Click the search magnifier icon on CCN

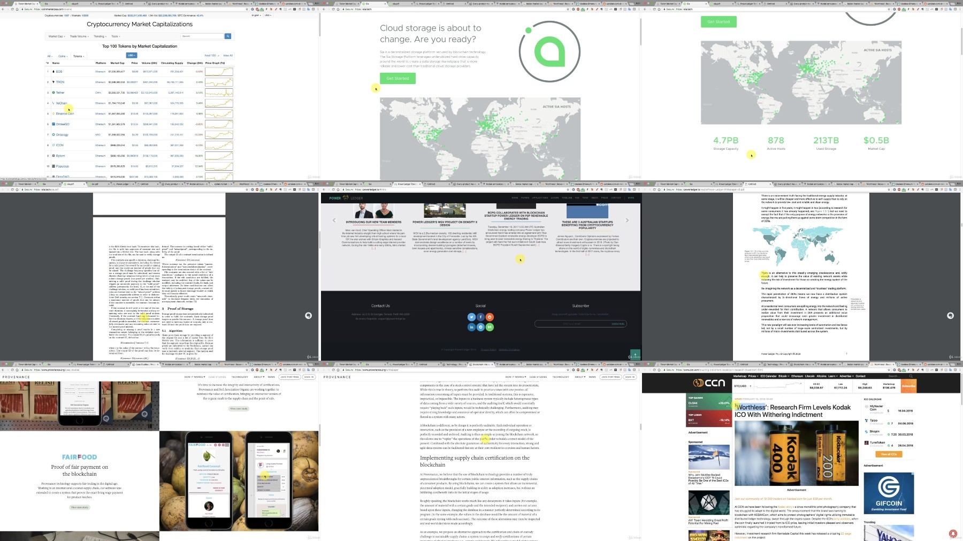pos(911,376)
